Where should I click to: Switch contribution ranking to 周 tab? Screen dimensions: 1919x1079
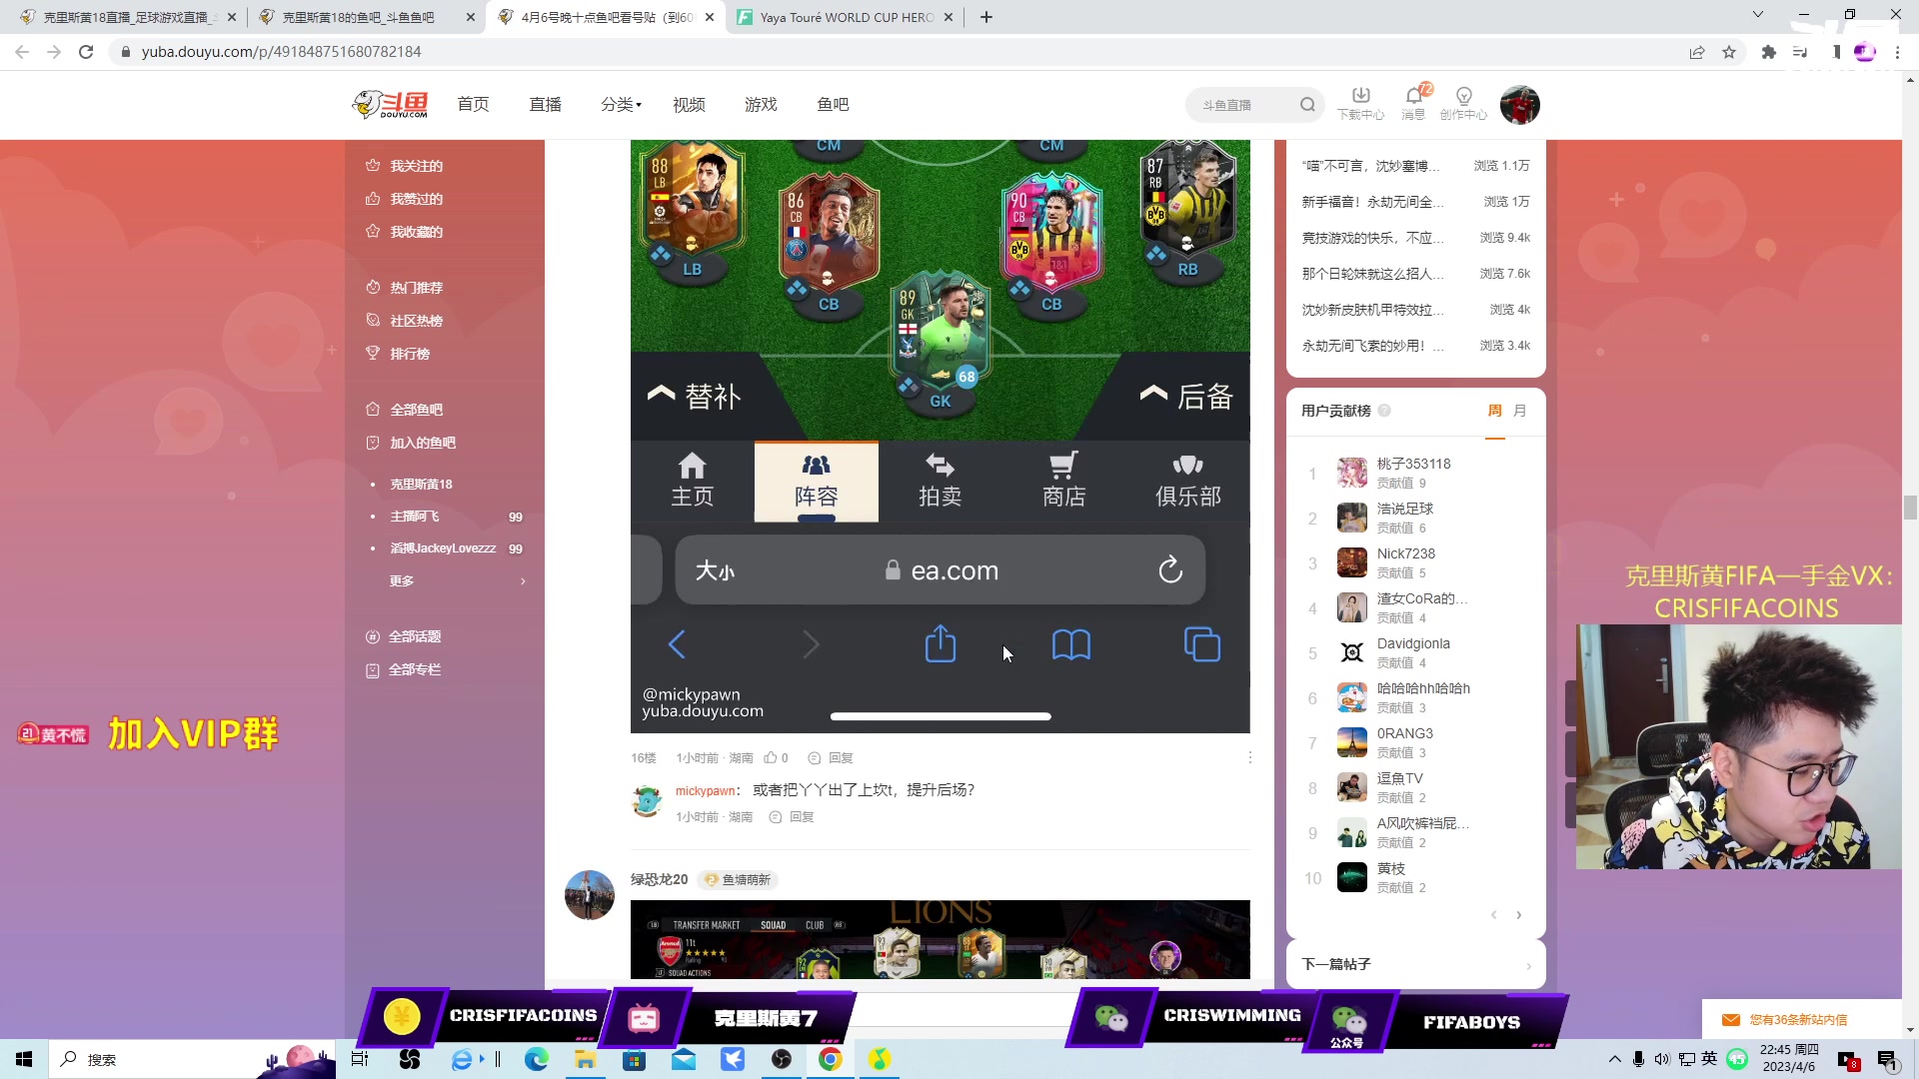pyautogui.click(x=1494, y=411)
